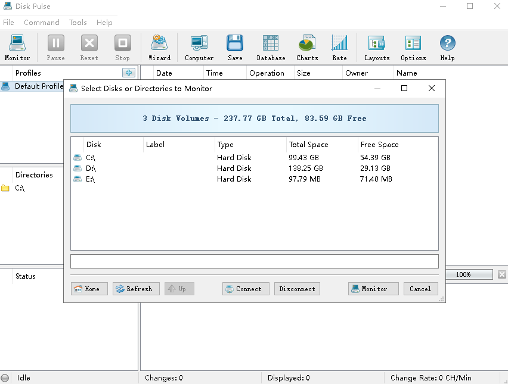Click the Connect button
The image size is (508, 384).
click(246, 289)
